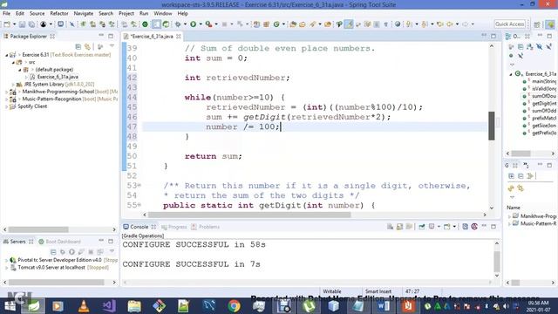Click the Open Type toolbar icon

tap(293, 24)
